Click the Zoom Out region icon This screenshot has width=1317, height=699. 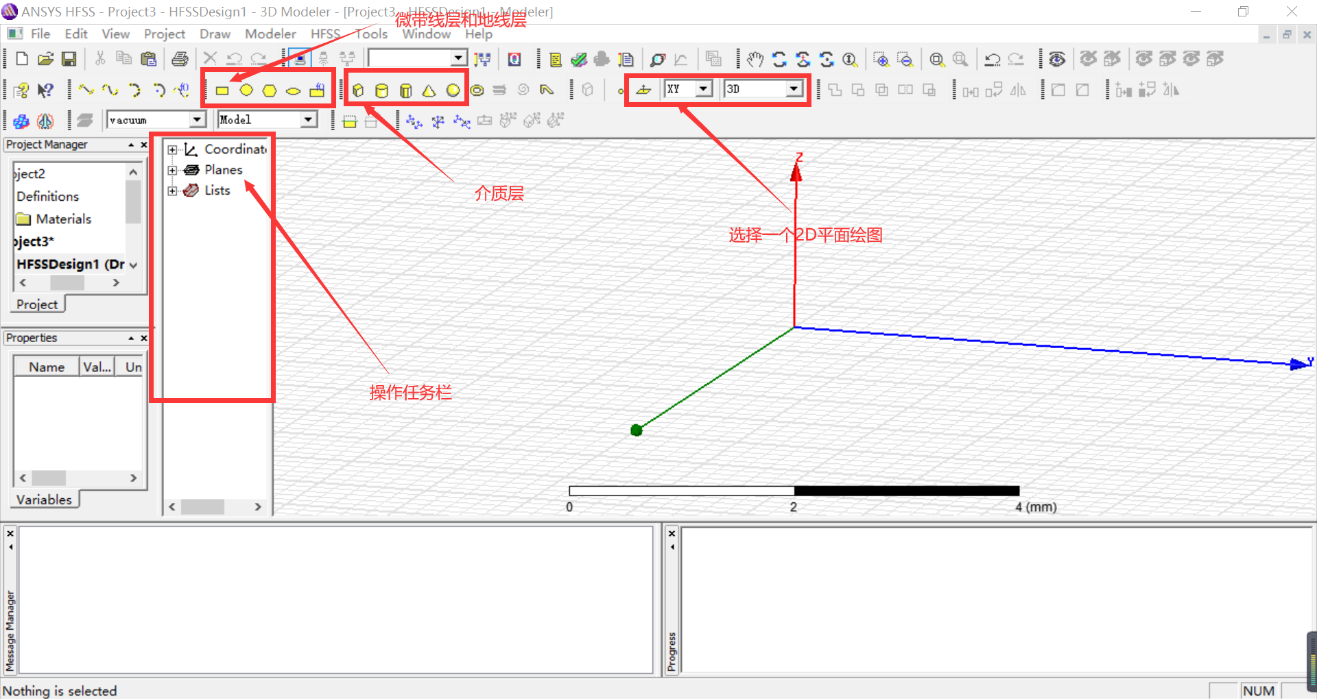click(x=905, y=60)
